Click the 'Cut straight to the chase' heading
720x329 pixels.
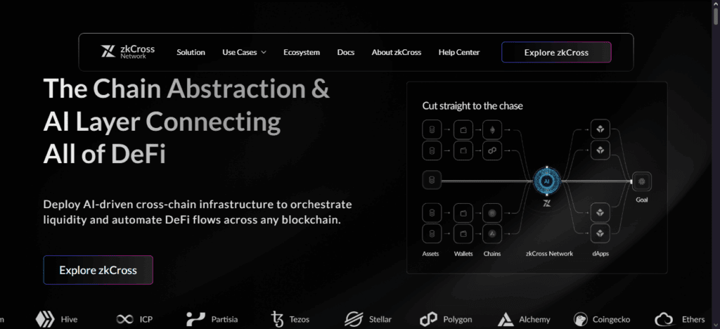pyautogui.click(x=472, y=106)
